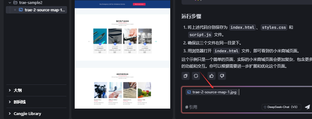This screenshot has width=312, height=119.
Task: Regenerate the chat response
Action: click(196, 76)
